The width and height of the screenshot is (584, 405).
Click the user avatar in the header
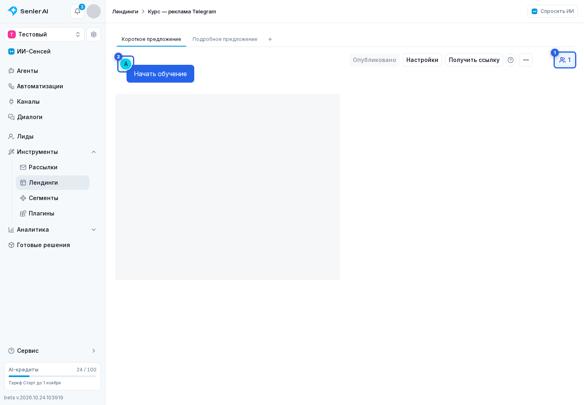tap(94, 11)
